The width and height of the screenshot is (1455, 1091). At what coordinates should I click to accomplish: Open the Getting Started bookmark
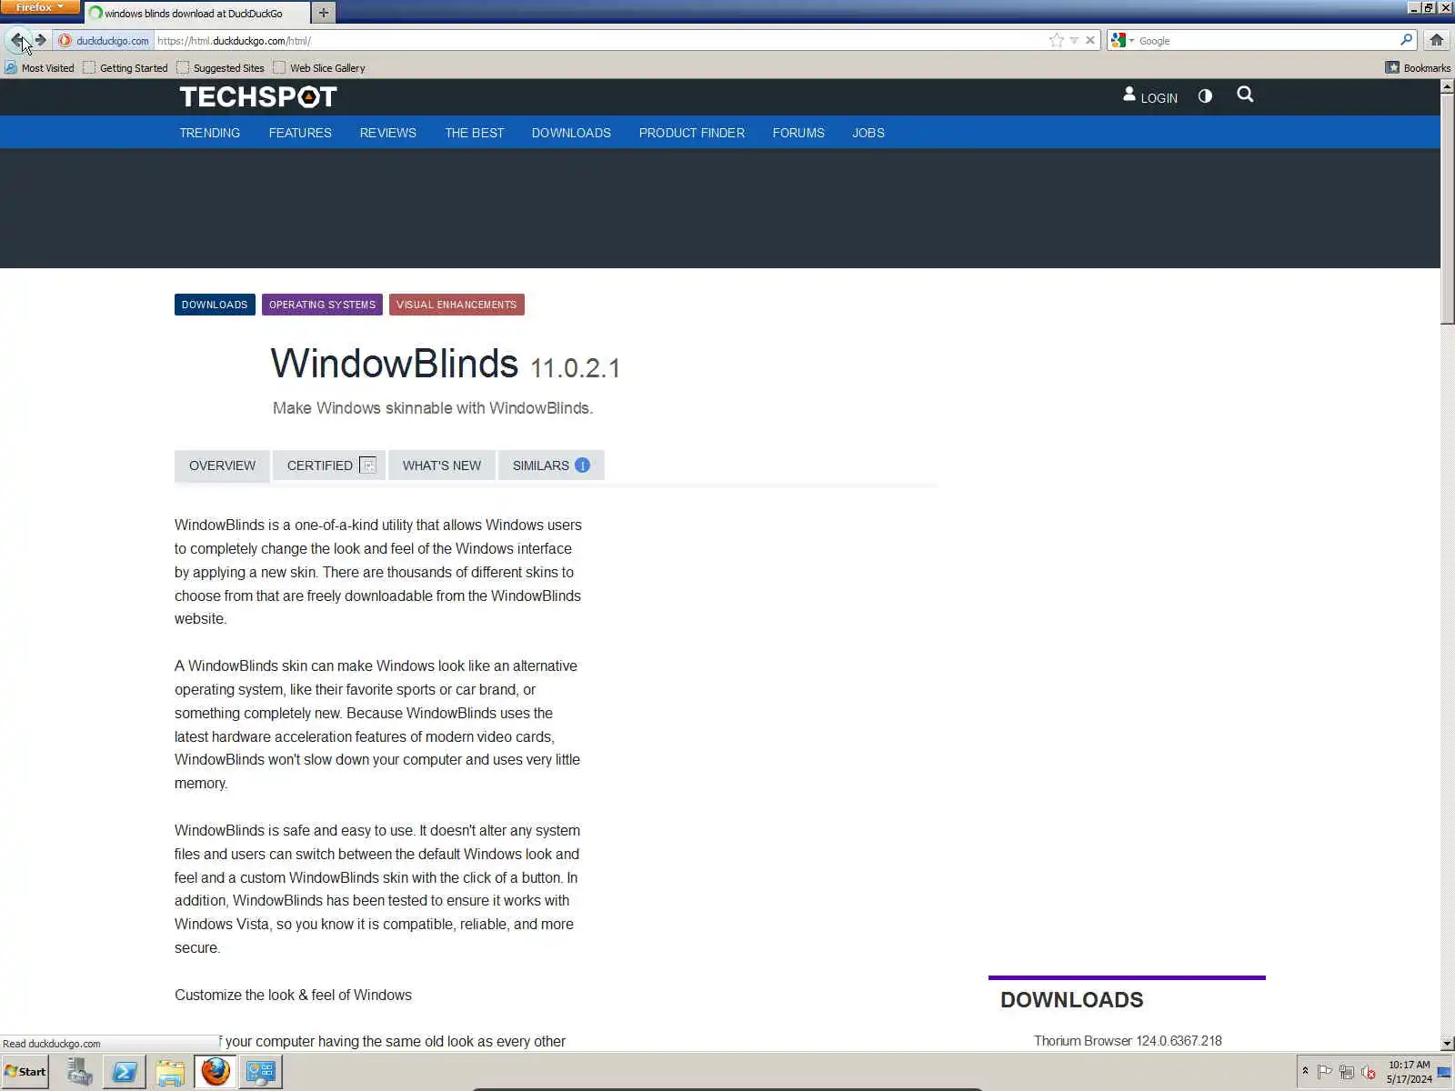(x=125, y=67)
